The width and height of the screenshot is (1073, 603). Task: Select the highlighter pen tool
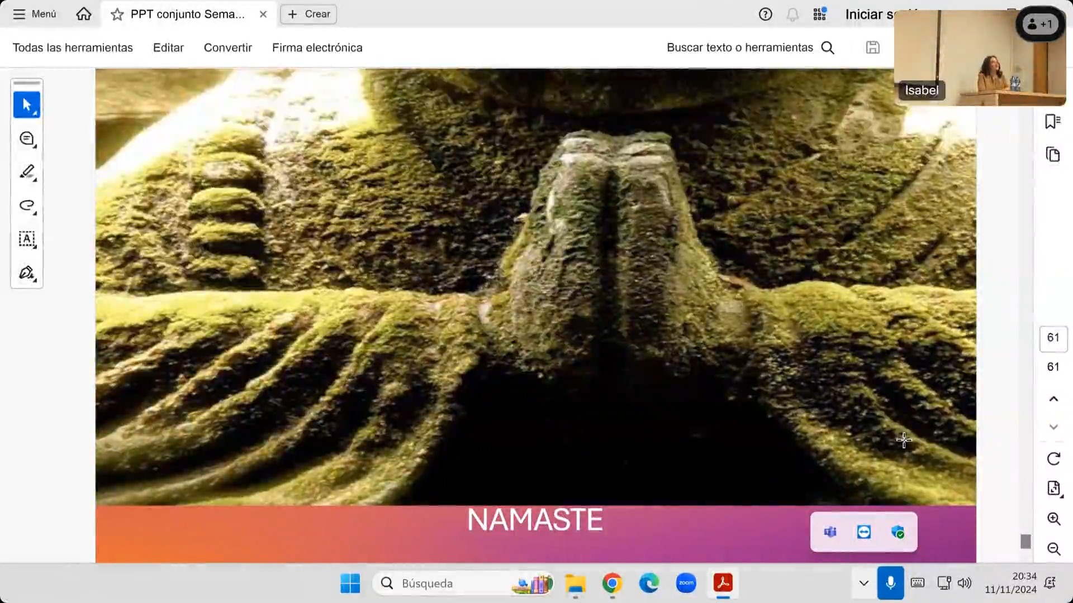point(27,172)
